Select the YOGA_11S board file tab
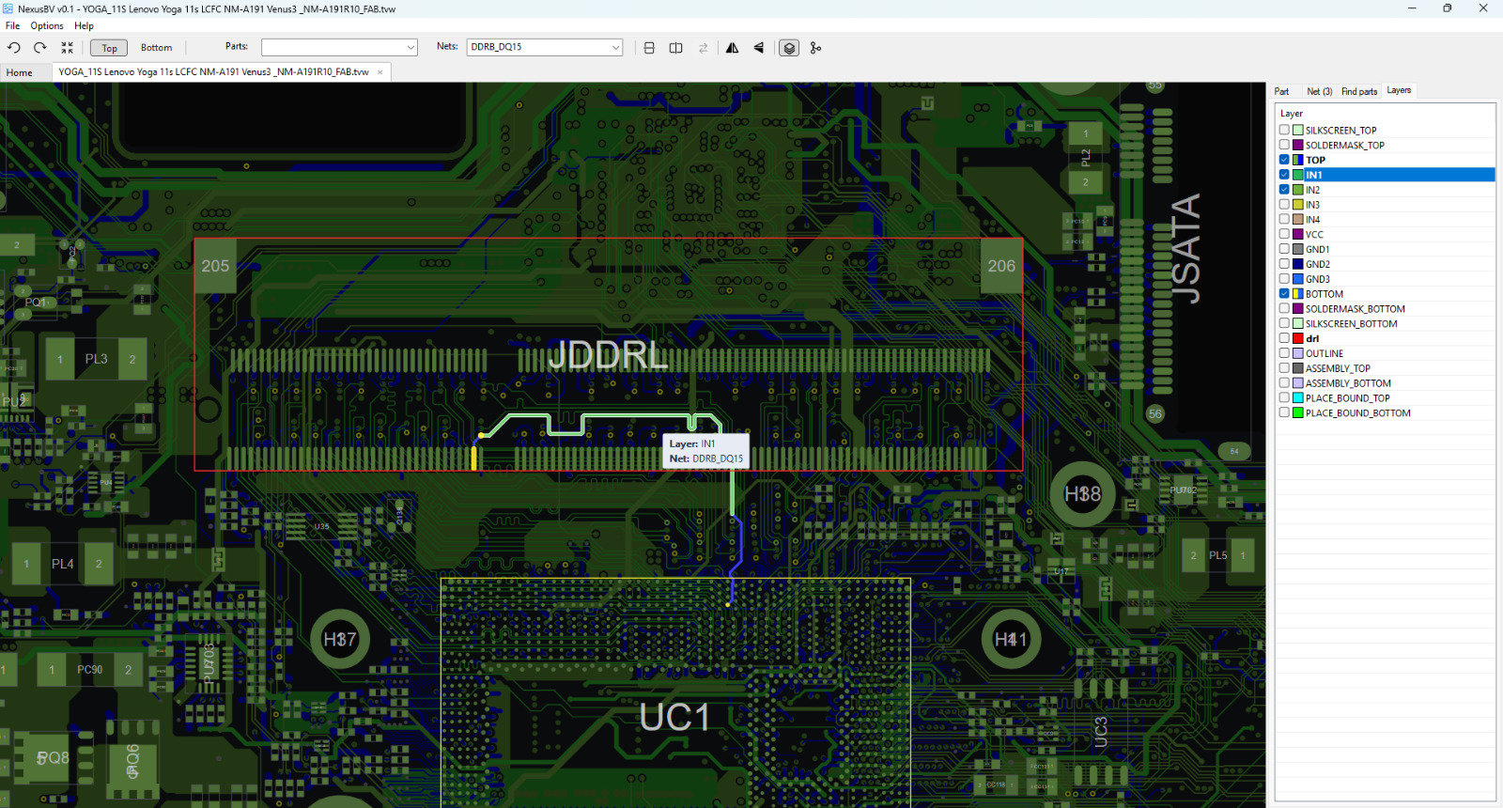This screenshot has height=808, width=1503. (x=213, y=71)
